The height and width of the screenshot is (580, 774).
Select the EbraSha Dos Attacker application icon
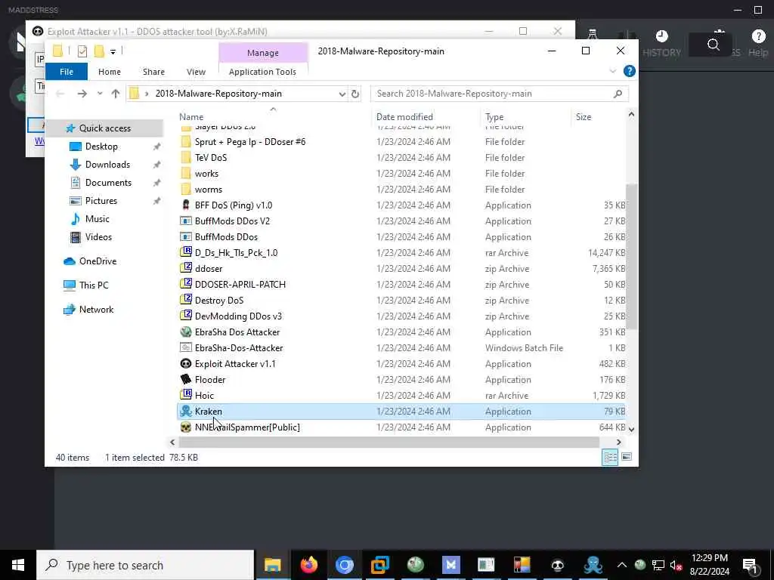coord(186,332)
